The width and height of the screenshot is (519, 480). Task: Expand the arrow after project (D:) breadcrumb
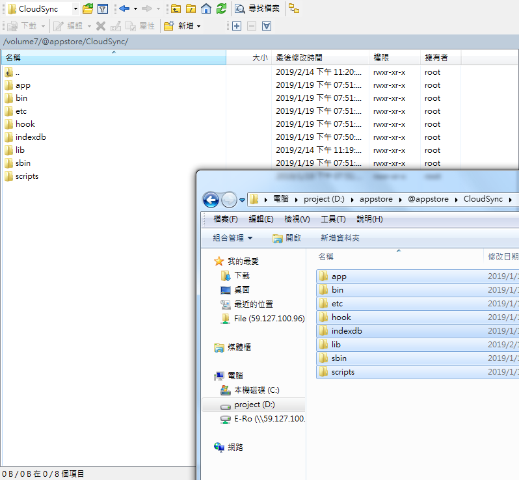coord(353,200)
